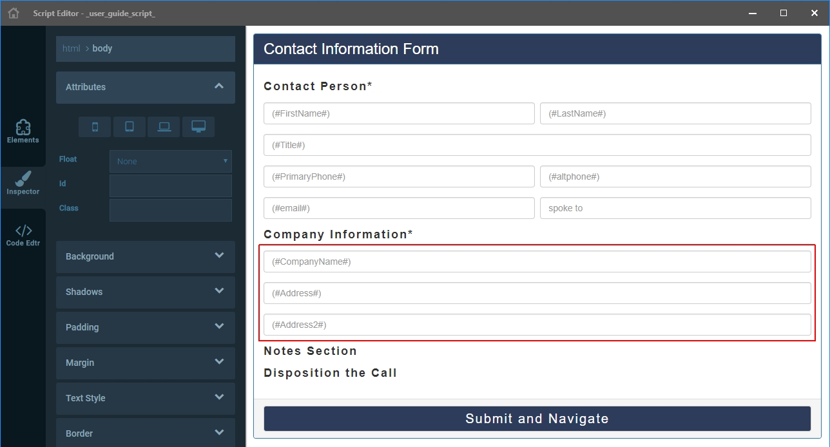Click the Id attribute input field
Viewport: 830px width, 447px height.
[171, 185]
